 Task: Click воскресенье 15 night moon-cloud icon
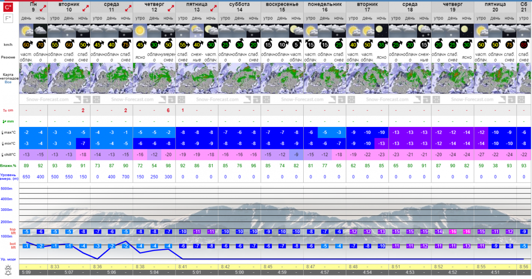(x=297, y=31)
